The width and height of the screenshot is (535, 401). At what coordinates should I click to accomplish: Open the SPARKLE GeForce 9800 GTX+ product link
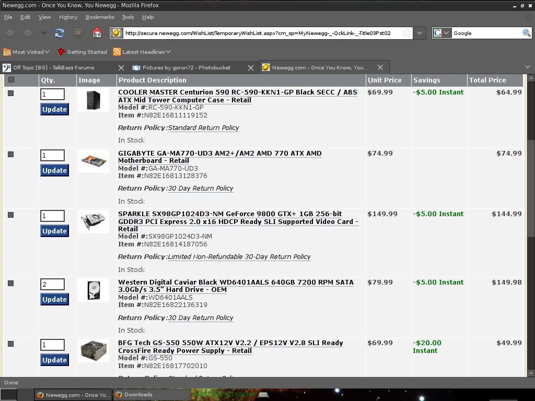pos(238,221)
